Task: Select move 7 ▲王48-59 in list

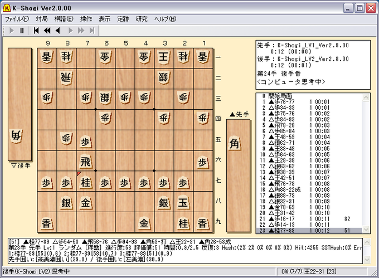Action: tap(309, 136)
